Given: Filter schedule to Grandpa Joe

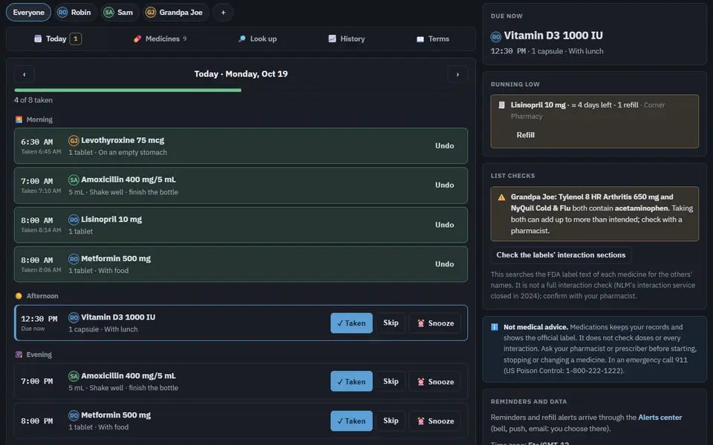Looking at the screenshot, I should point(175,13).
